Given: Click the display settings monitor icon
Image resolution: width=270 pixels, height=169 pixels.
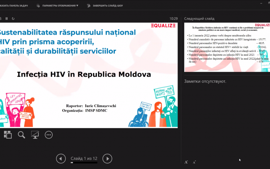Looking at the screenshot, I should (x=38, y=6).
